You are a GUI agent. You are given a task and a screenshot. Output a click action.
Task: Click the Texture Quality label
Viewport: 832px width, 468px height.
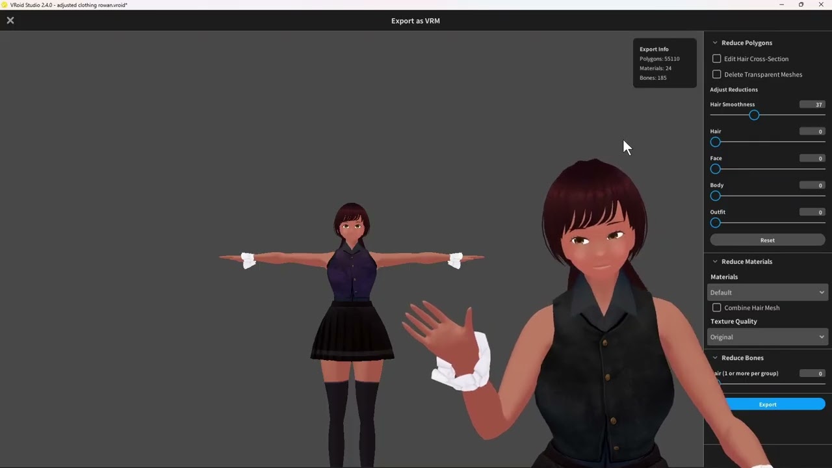pyautogui.click(x=734, y=321)
